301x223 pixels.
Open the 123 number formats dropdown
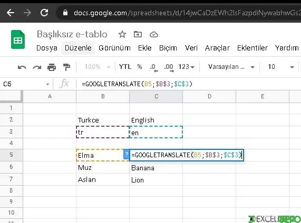click(x=187, y=67)
